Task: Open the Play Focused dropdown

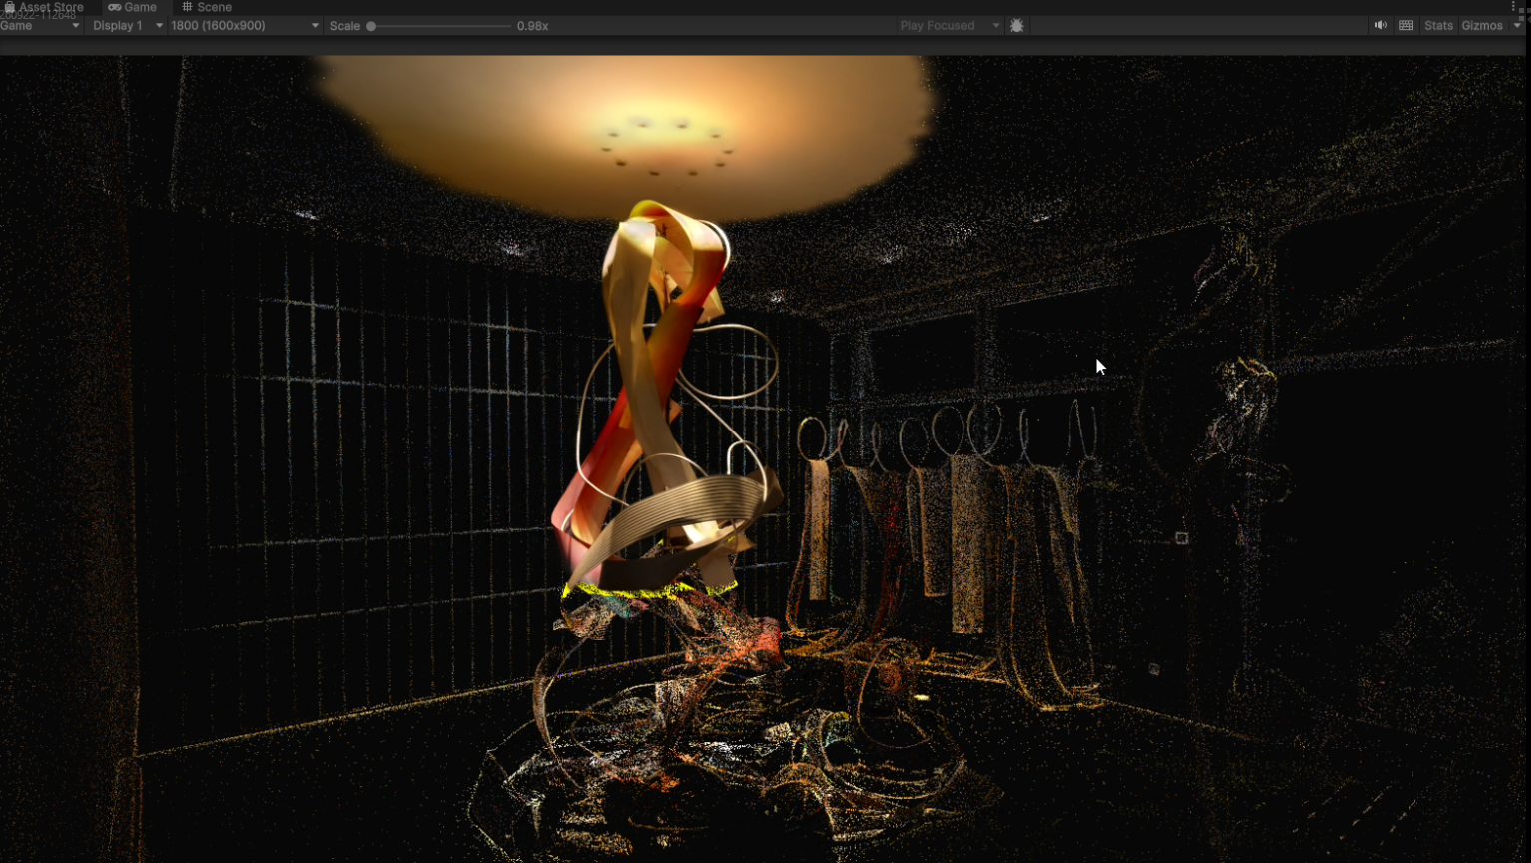Action: click(949, 26)
